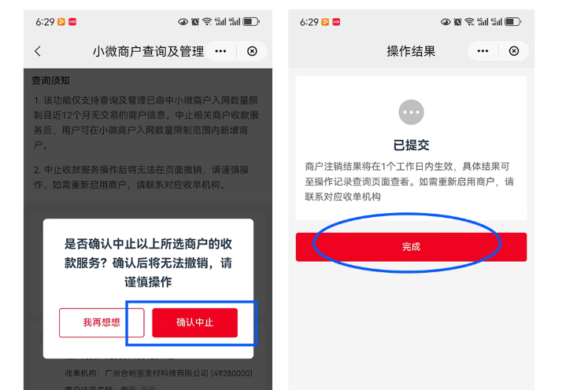Click the 我再想想 cancel button

coord(102,322)
